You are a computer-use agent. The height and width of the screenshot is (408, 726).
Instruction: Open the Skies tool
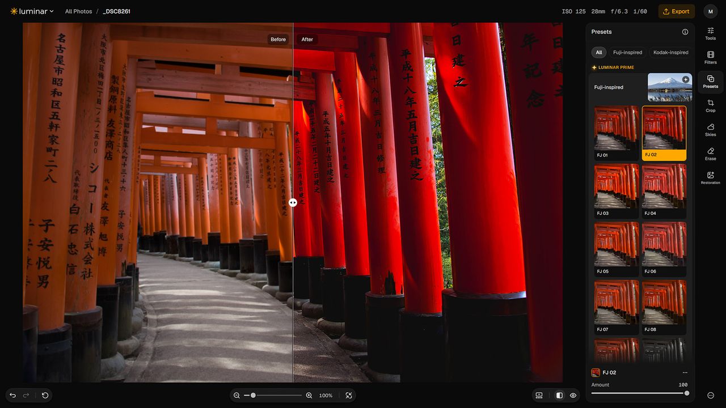(710, 130)
